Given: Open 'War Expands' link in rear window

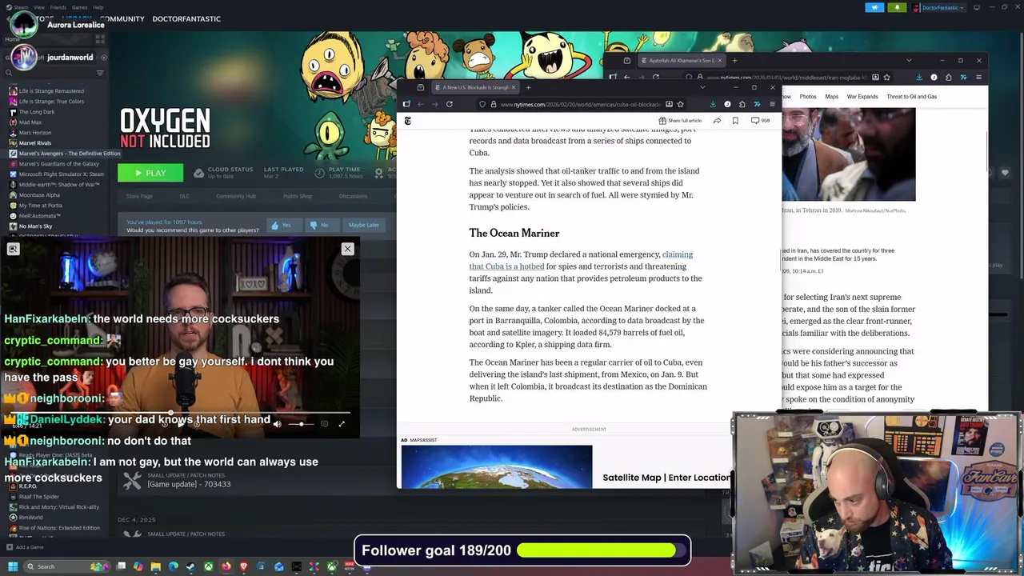Looking at the screenshot, I should pyautogui.click(x=862, y=97).
